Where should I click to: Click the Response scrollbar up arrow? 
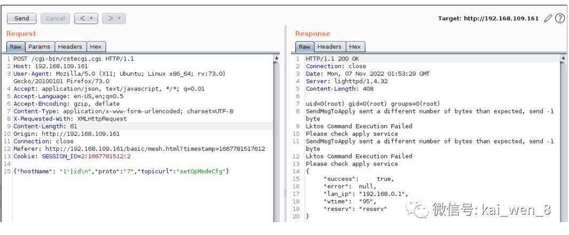(x=563, y=58)
